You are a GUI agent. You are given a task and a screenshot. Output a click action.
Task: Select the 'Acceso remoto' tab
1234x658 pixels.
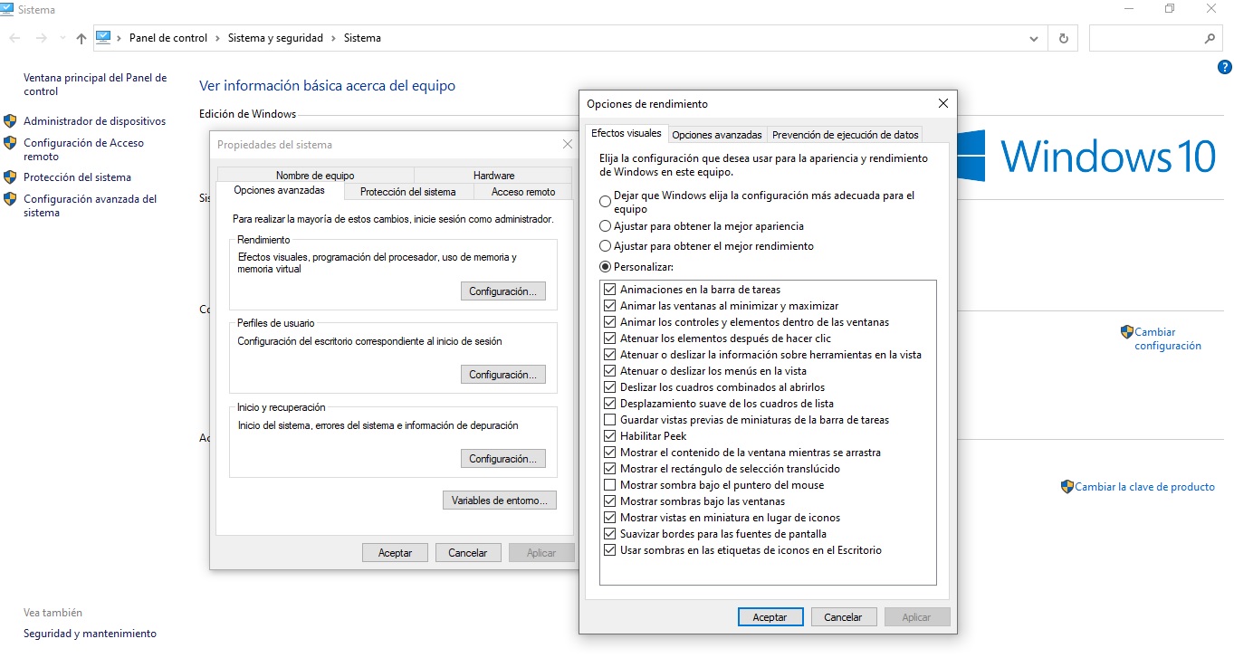[523, 192]
